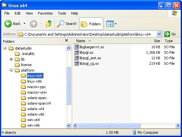Open the Search pane
Viewport: 182px width, 137px height.
click(67, 24)
